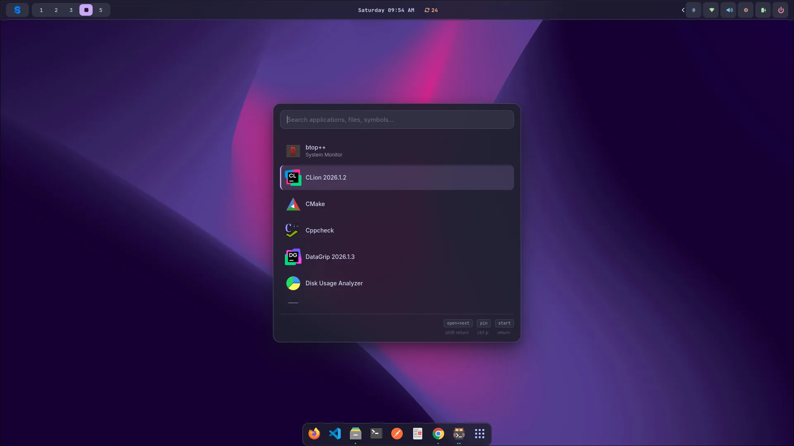Select the CMake application entry
Screen dimensions: 794x446
397,204
